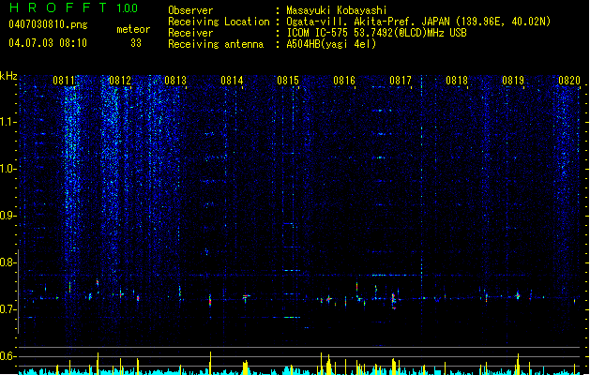The width and height of the screenshot is (590, 375).
Task: Click the 0817 time marker
Action: 401,81
